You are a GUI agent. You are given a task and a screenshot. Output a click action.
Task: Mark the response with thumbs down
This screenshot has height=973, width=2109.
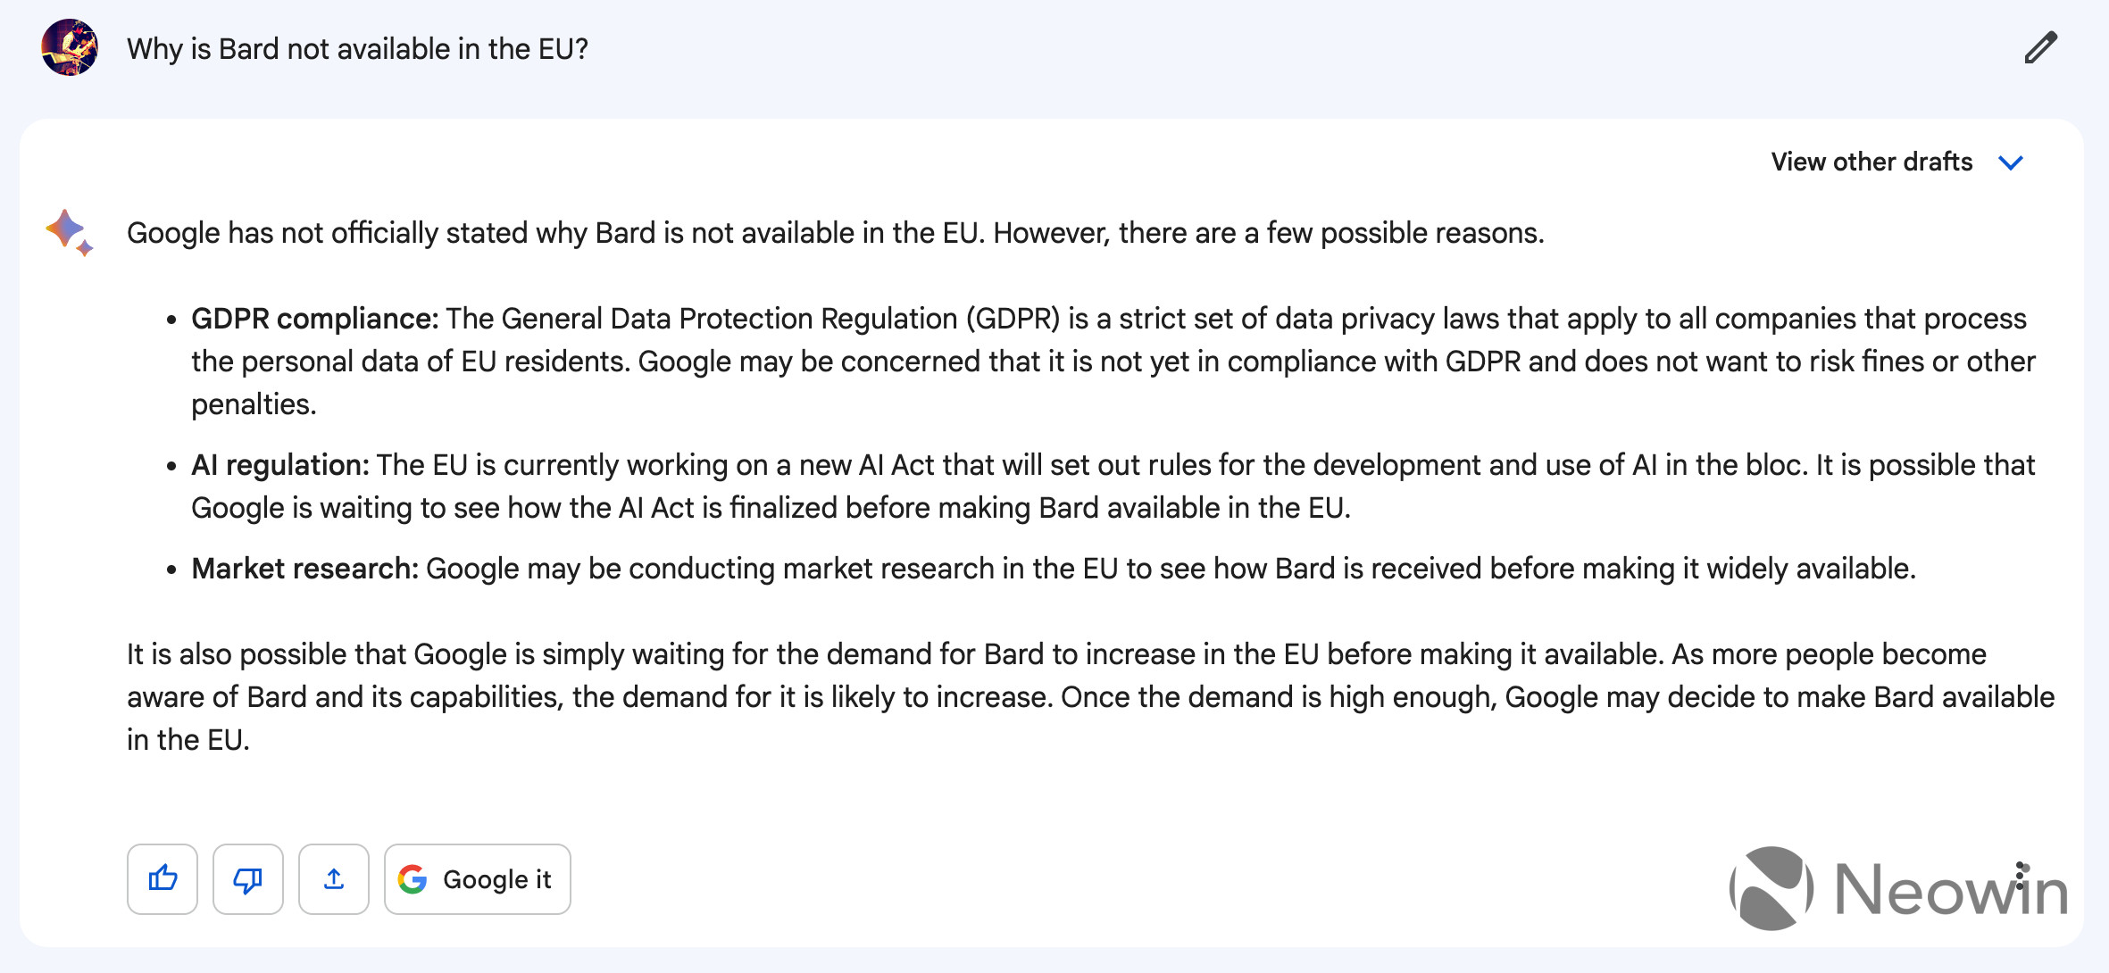tap(248, 879)
